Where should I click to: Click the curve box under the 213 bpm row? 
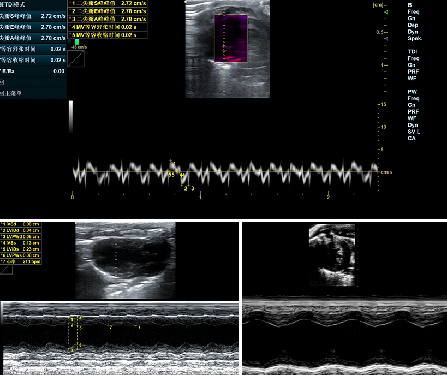point(6,270)
